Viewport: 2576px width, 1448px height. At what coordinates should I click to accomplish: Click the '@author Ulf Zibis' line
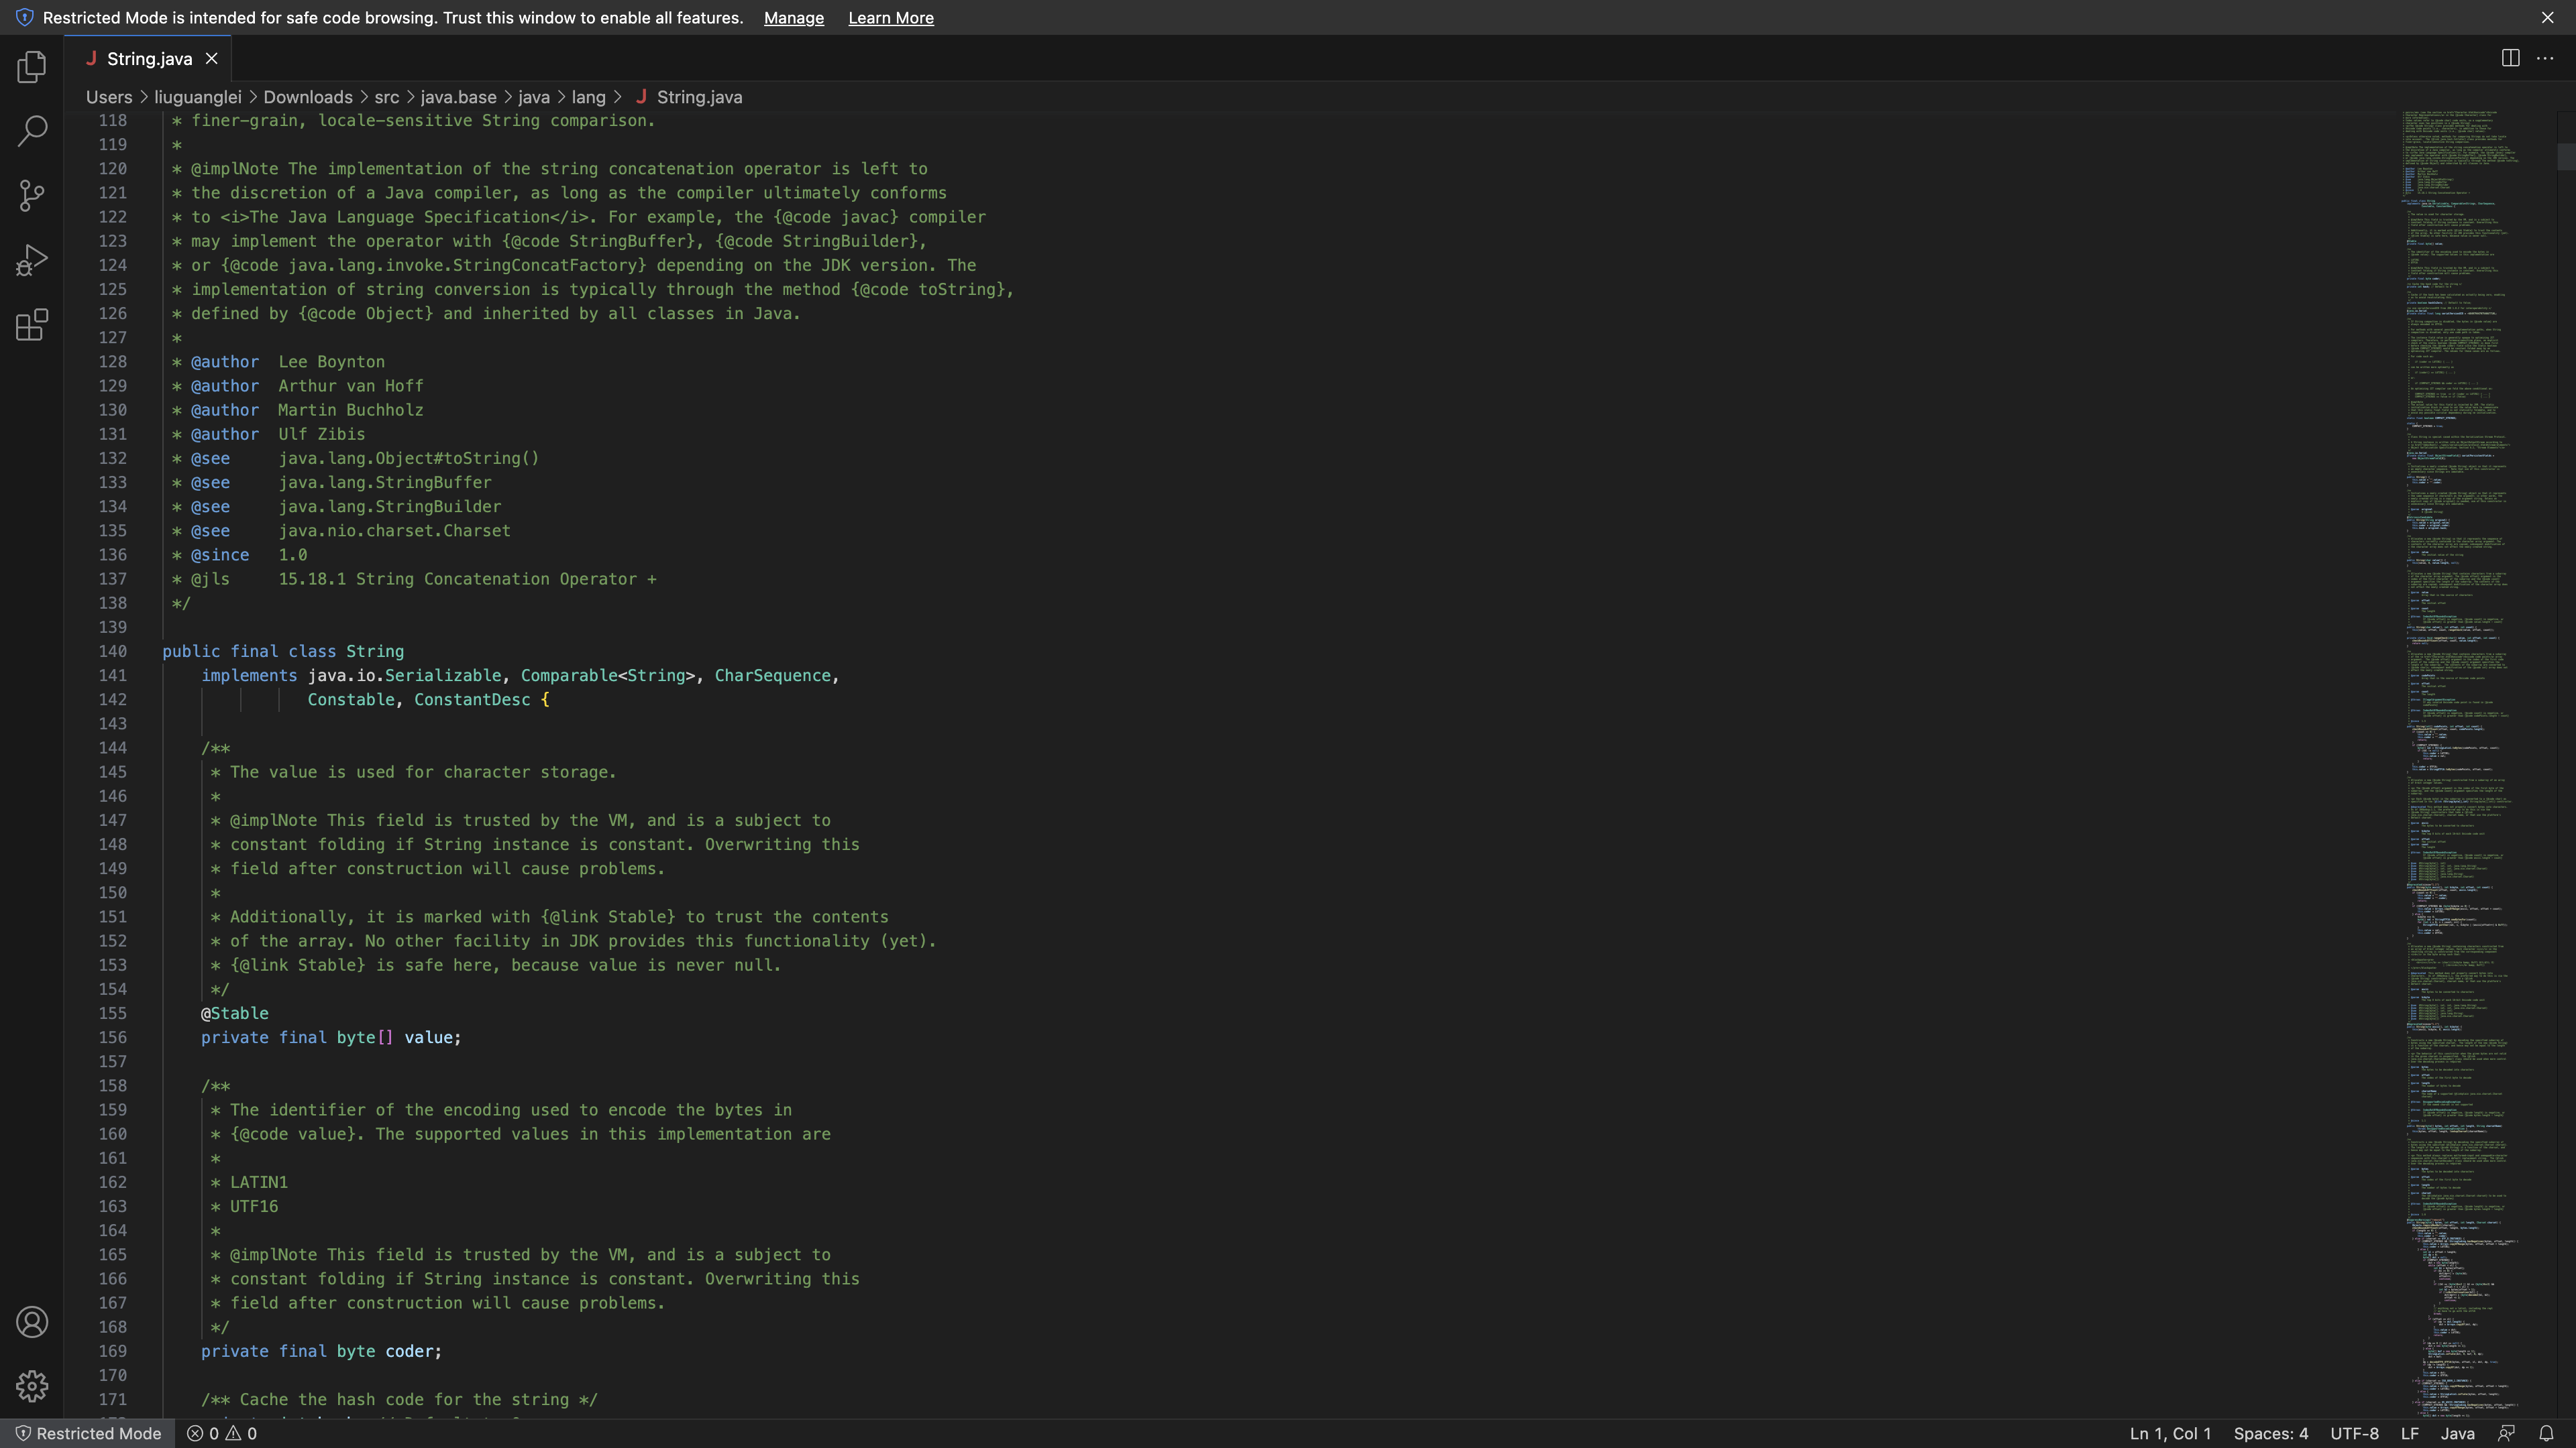pyautogui.click(x=269, y=434)
